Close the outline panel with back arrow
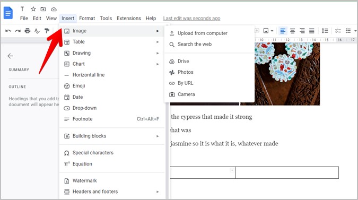The image size is (358, 200). (10, 56)
